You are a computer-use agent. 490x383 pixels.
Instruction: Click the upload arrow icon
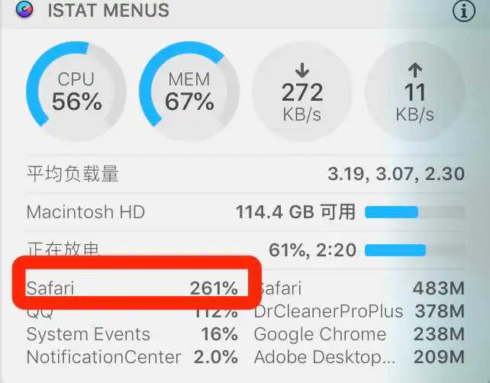tap(415, 70)
